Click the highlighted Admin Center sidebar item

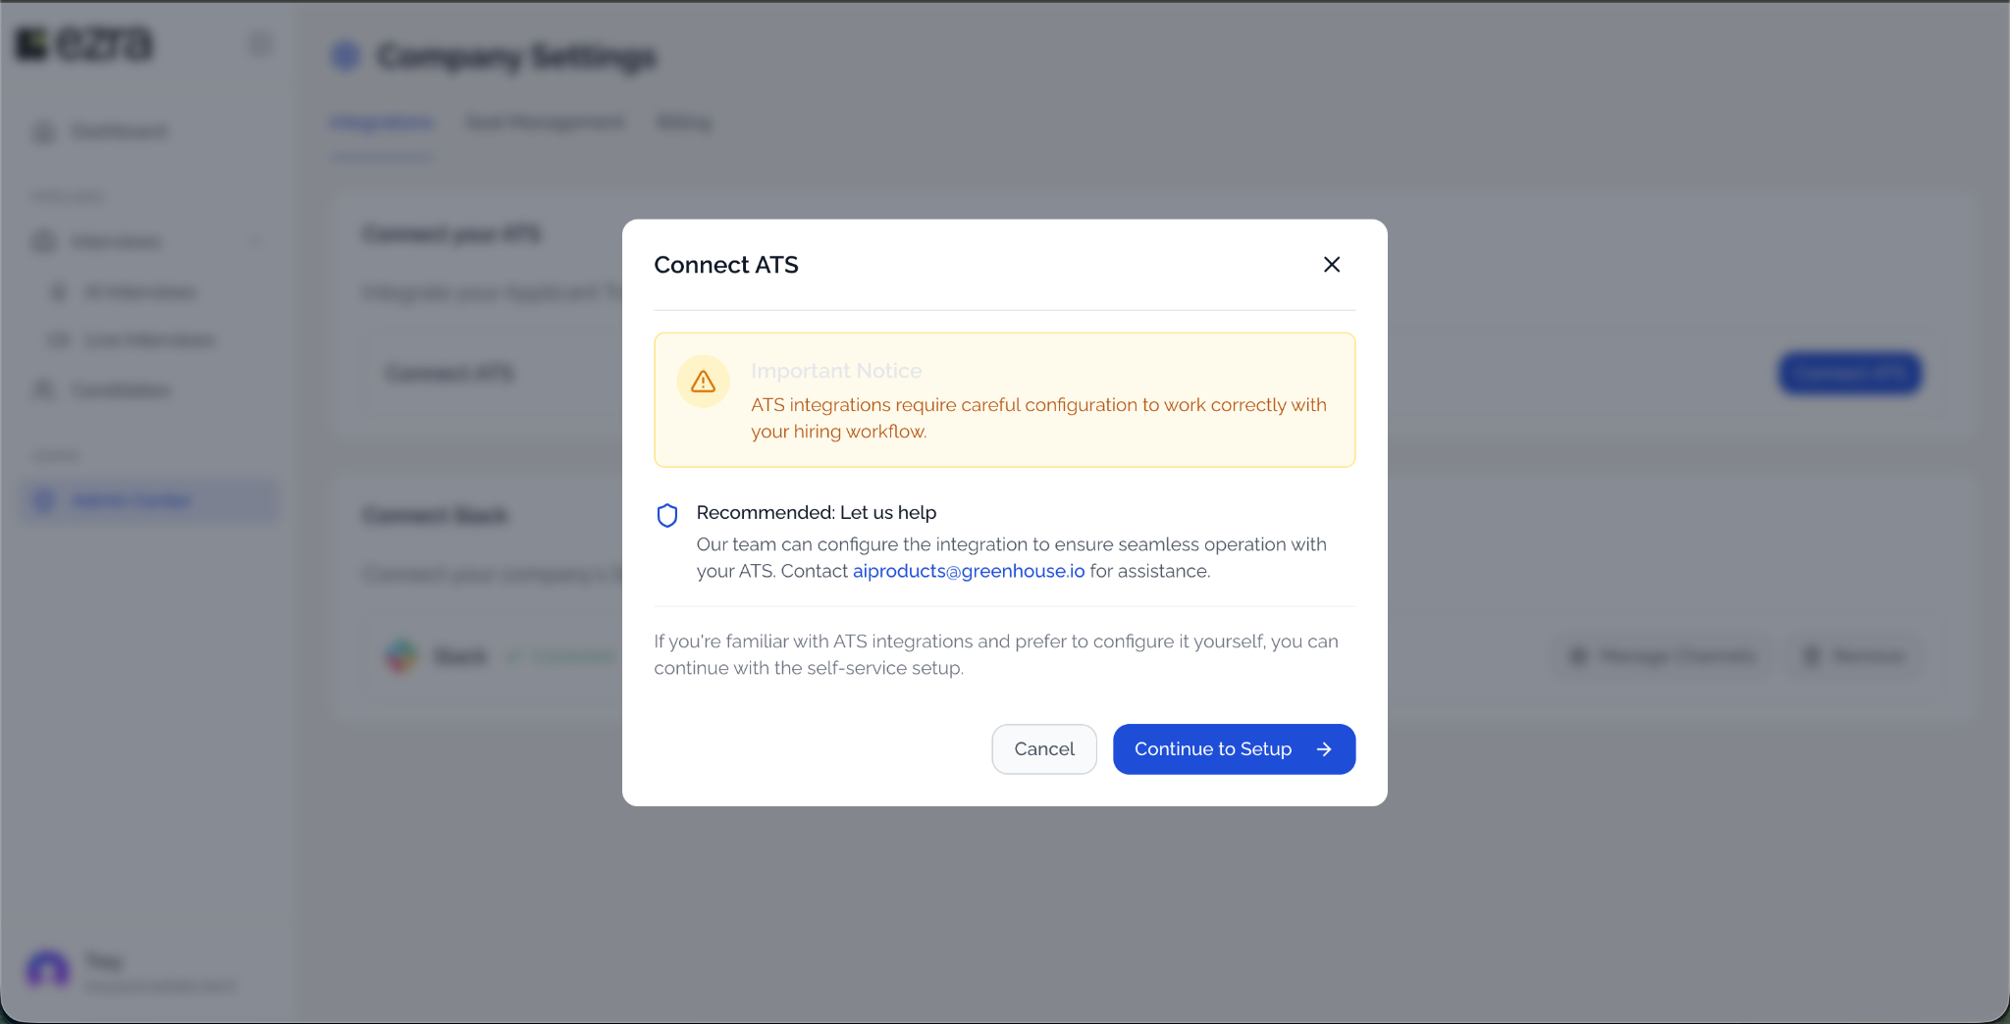[149, 500]
